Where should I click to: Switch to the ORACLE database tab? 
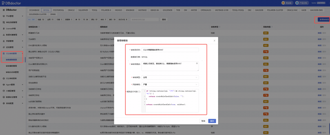71,10
